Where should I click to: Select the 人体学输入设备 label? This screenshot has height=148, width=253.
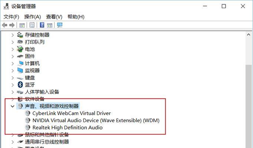tap(42, 92)
